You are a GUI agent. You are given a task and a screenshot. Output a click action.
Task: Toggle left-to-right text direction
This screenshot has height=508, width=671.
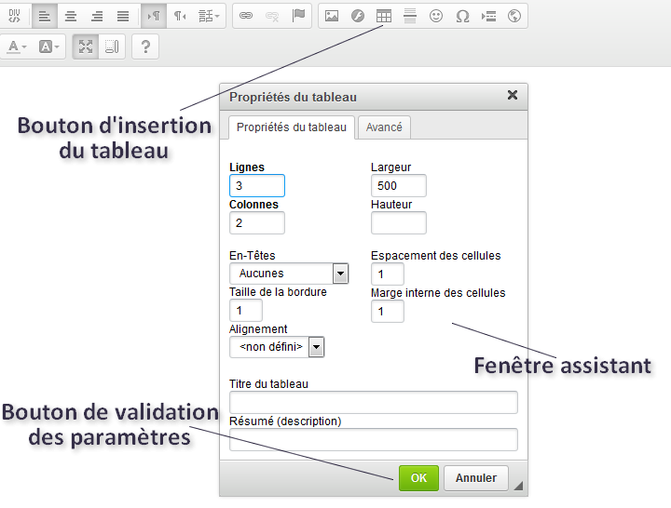click(154, 16)
